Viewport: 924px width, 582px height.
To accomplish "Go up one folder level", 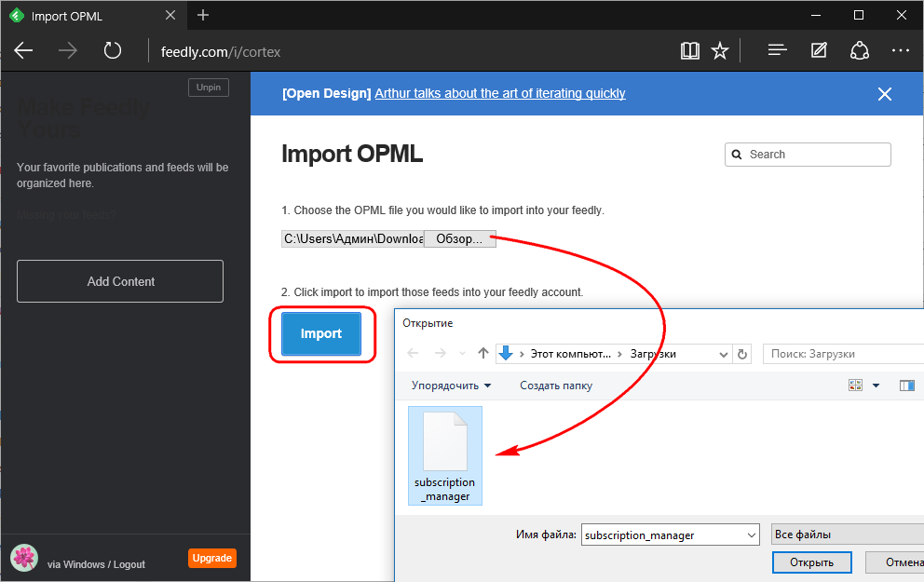I will pyautogui.click(x=483, y=354).
